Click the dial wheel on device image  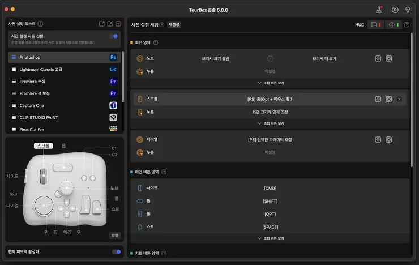[x=44, y=206]
